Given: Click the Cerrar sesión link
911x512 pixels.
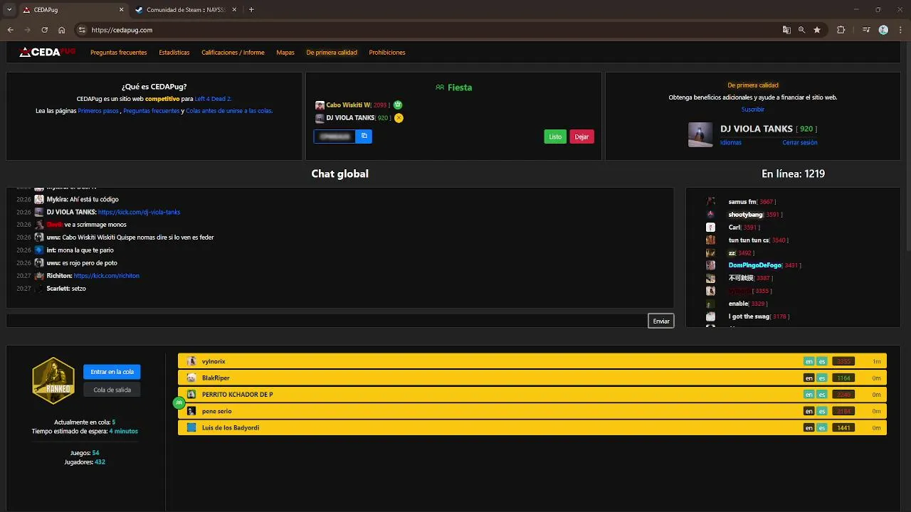Looking at the screenshot, I should coord(800,142).
